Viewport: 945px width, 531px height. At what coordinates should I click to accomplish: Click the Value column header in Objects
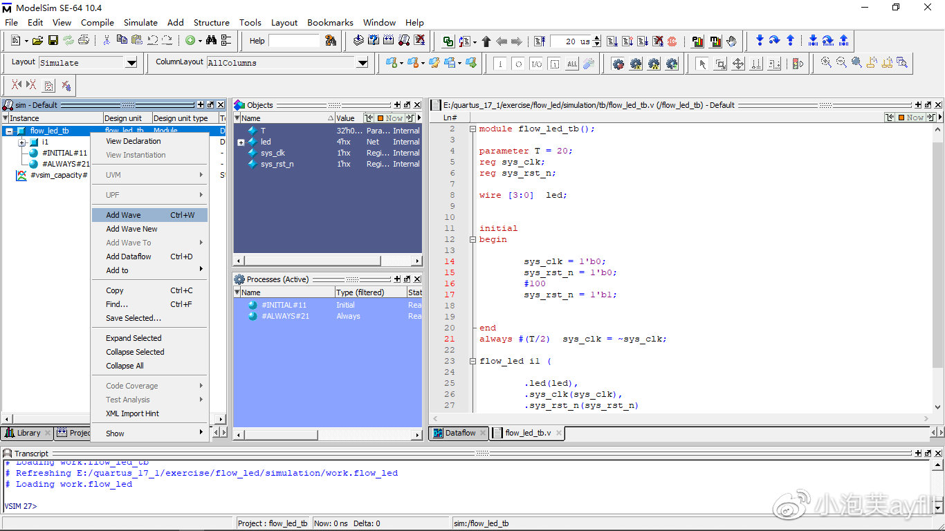point(349,118)
